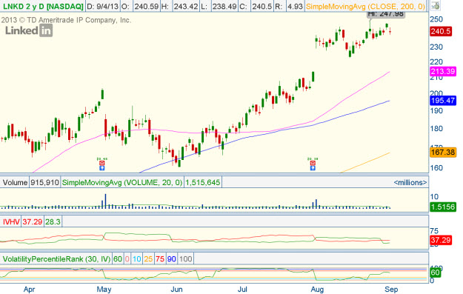Click the blue earnings lightbulb icon in August
Screen dimensions: 463x294
click(313, 168)
